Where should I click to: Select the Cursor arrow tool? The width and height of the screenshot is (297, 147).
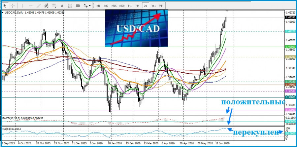[x=5, y=6]
